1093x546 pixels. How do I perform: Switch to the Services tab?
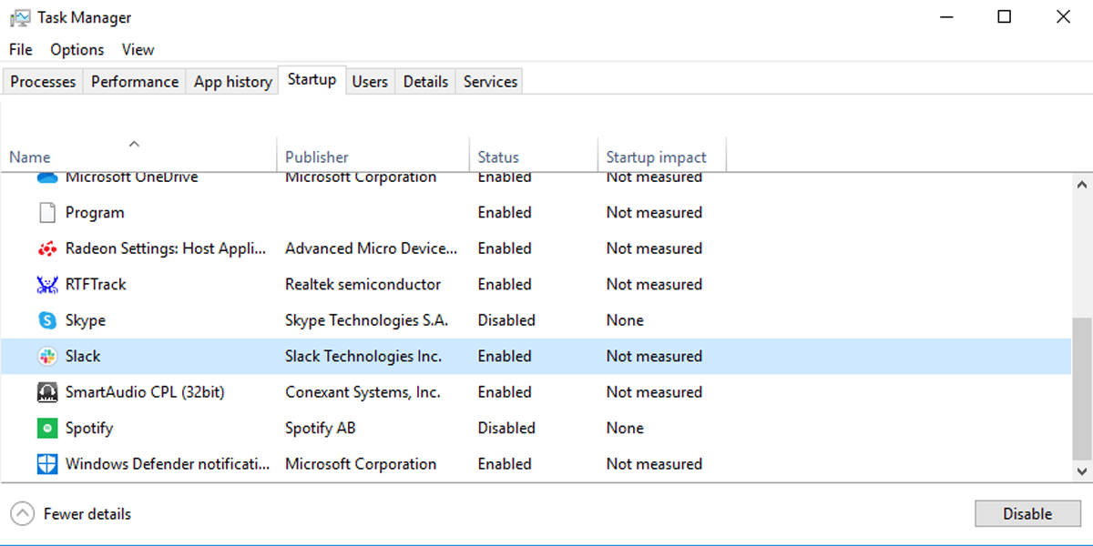490,82
